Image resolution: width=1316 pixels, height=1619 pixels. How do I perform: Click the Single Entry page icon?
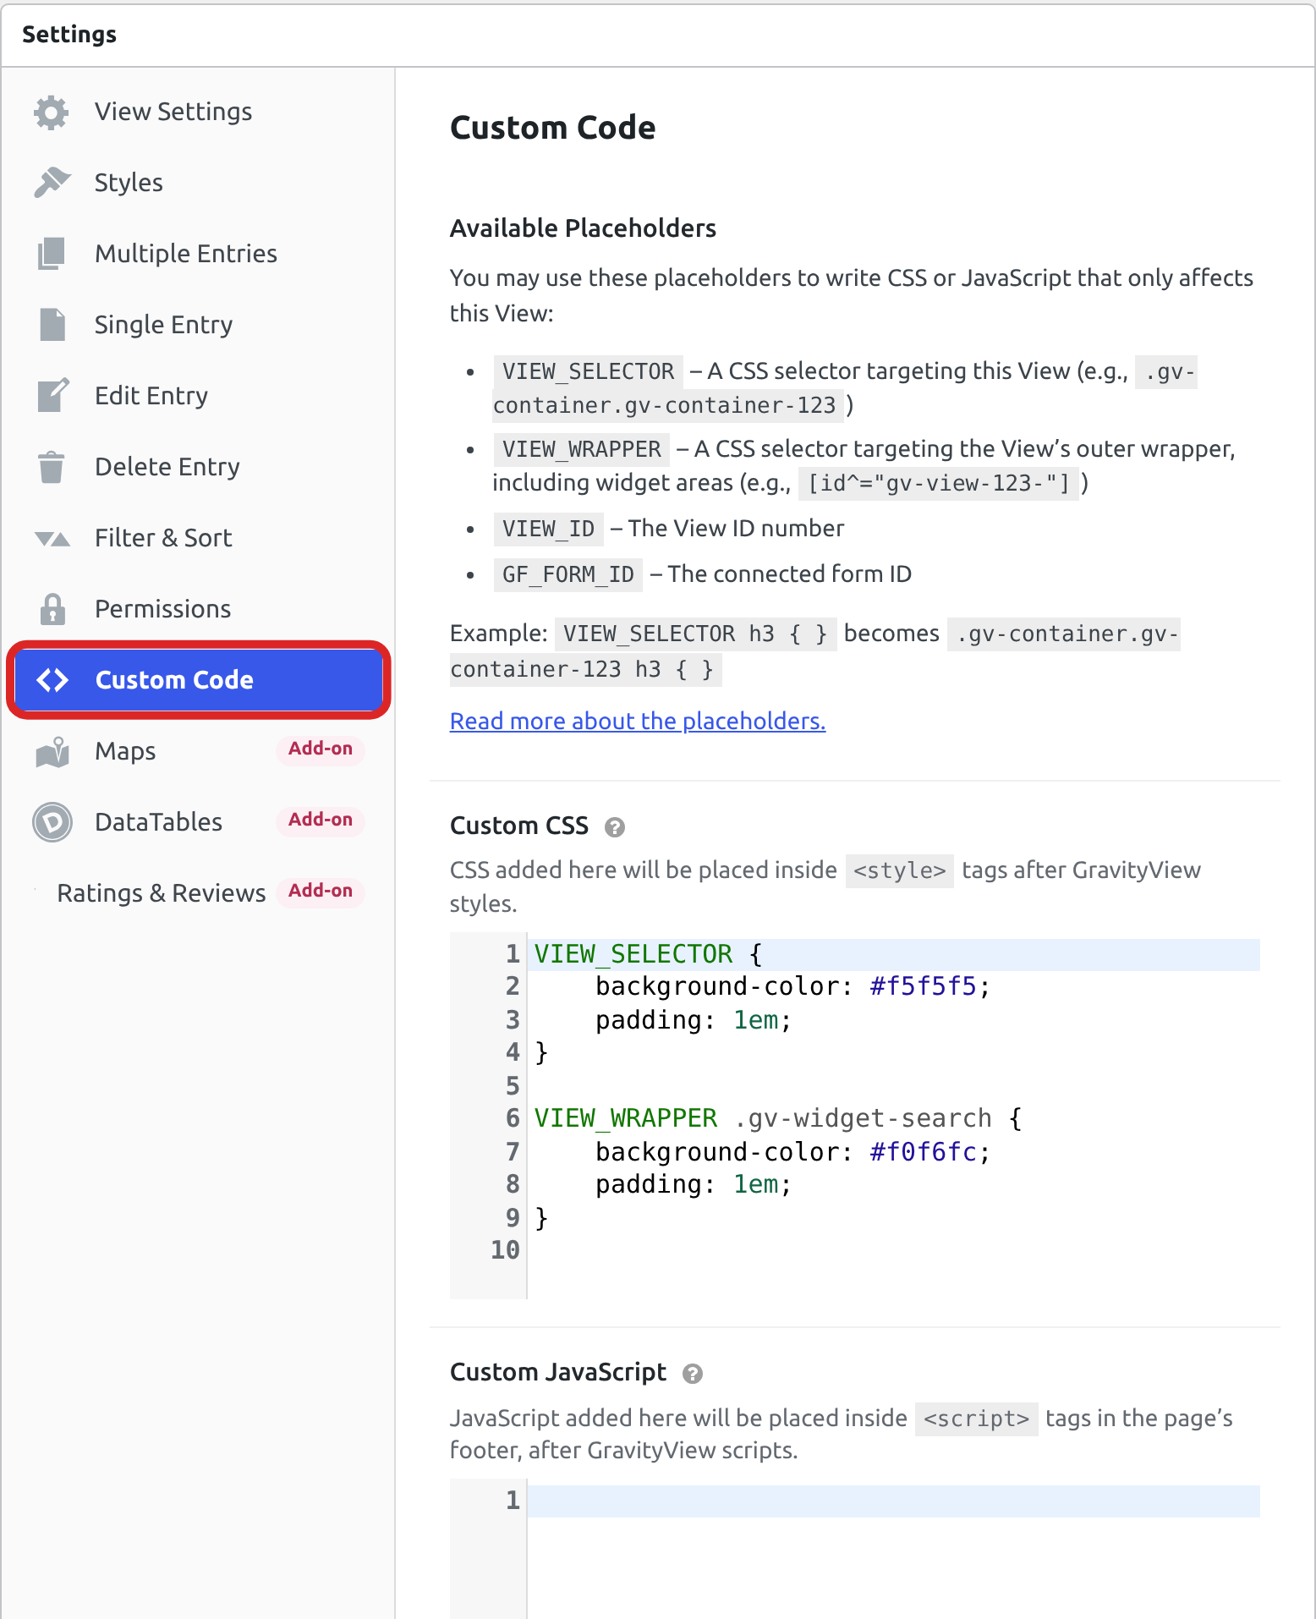click(52, 325)
